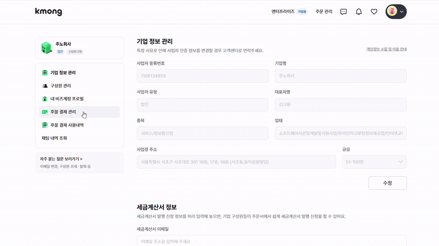Open the 자주 묻는 질문 보러가기 link
The height and width of the screenshot is (246, 439).
coord(61,159)
